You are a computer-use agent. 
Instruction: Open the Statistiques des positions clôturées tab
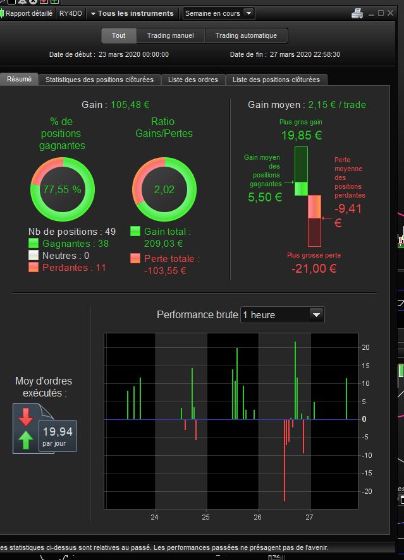point(99,80)
